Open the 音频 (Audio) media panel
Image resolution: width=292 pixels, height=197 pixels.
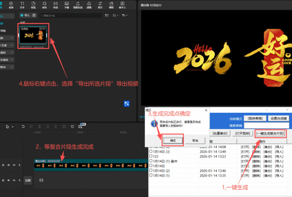[11, 5]
